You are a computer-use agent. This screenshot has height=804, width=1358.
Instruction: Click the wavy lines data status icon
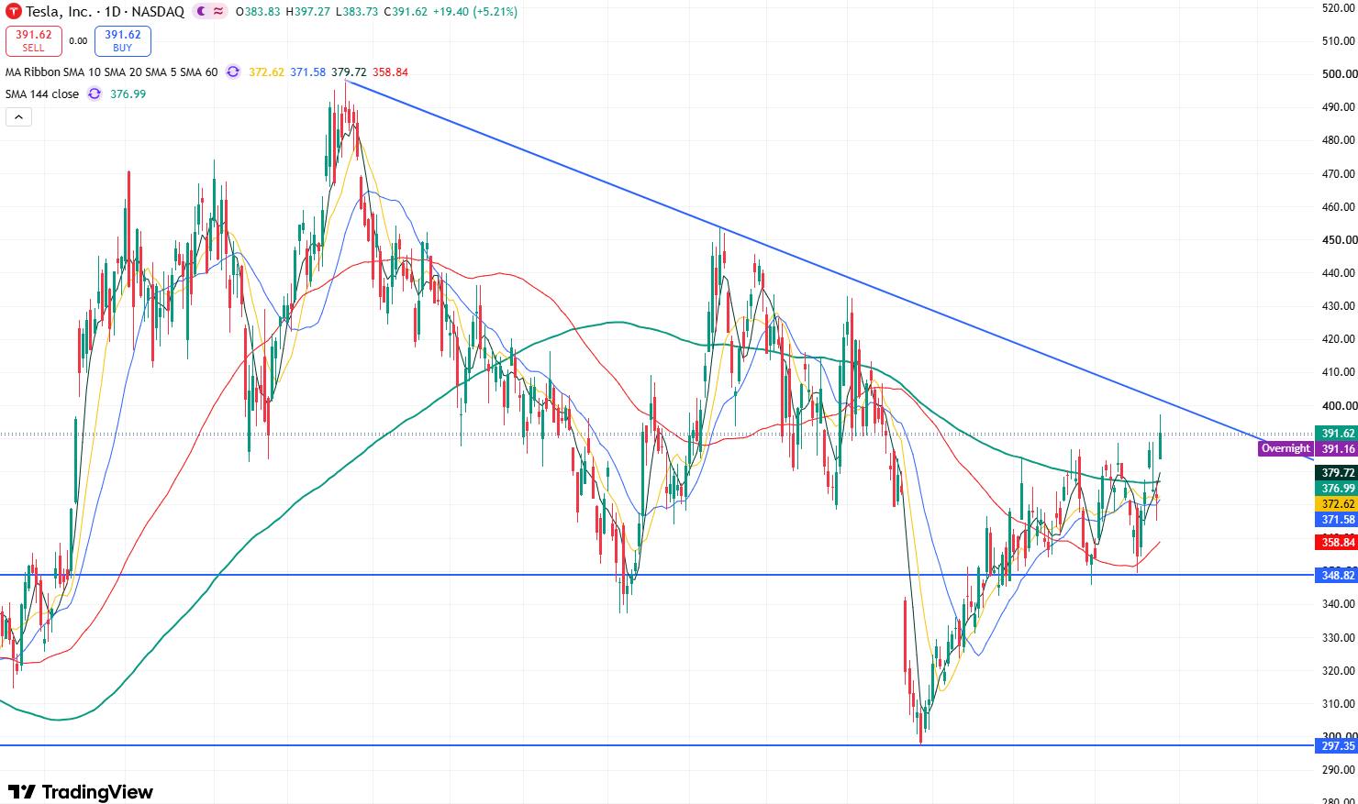(218, 12)
